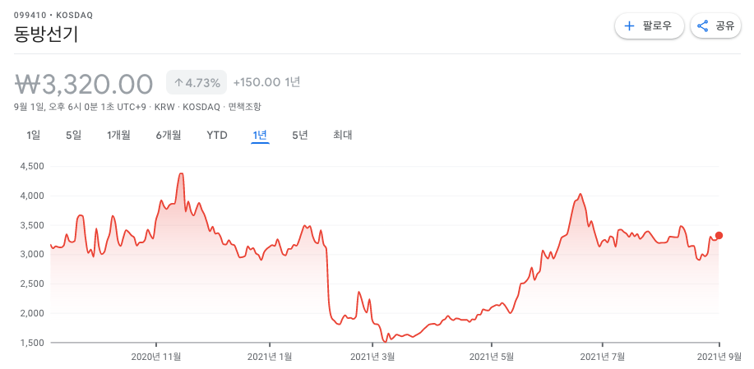Image resolution: width=754 pixels, height=369 pixels.
Task: Click the 4,500 y-axis value
Action: pos(32,166)
